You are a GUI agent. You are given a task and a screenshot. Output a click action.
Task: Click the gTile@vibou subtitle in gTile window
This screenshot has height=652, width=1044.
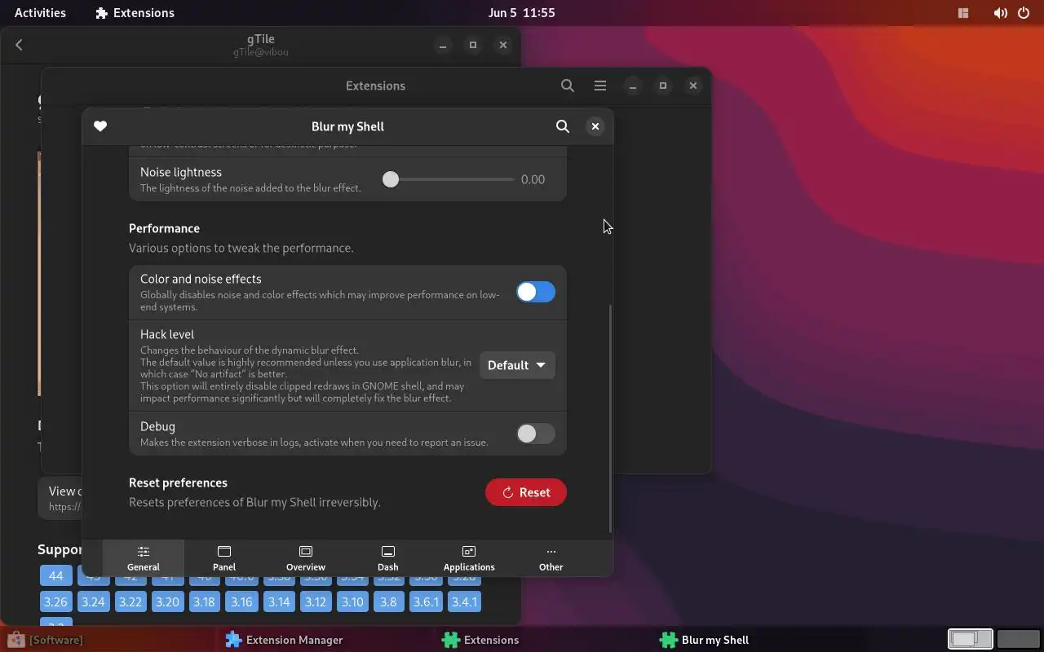click(261, 52)
